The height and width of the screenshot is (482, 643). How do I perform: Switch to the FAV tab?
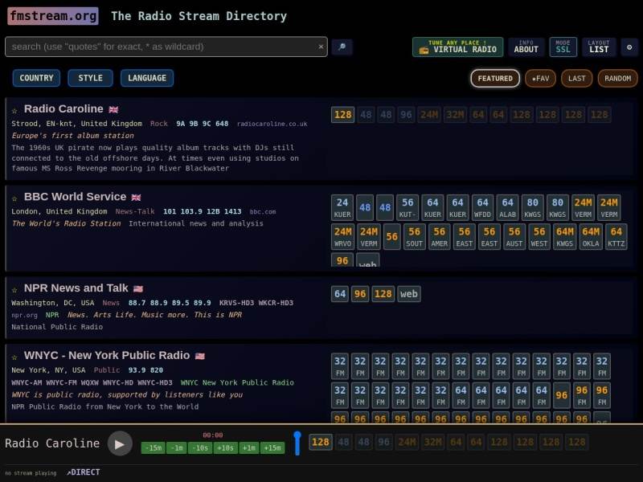coord(540,78)
